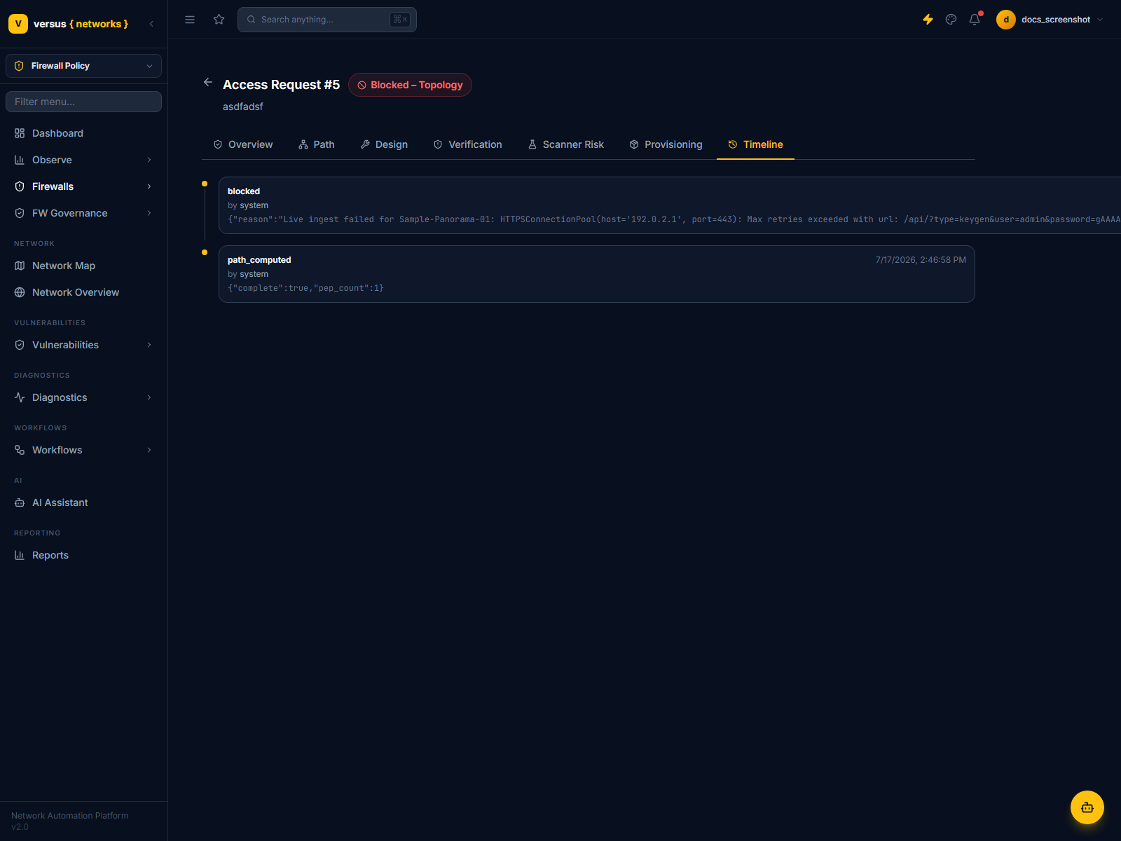
Task: Open the Firewall Policy module dropdown
Action: [83, 66]
